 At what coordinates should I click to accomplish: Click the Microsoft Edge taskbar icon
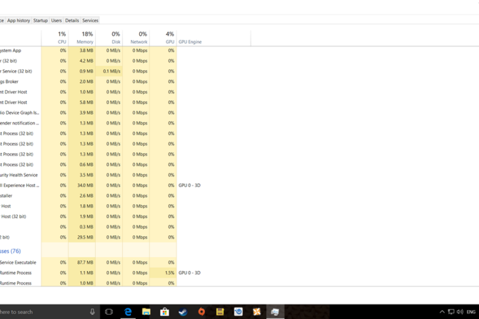tap(128, 311)
